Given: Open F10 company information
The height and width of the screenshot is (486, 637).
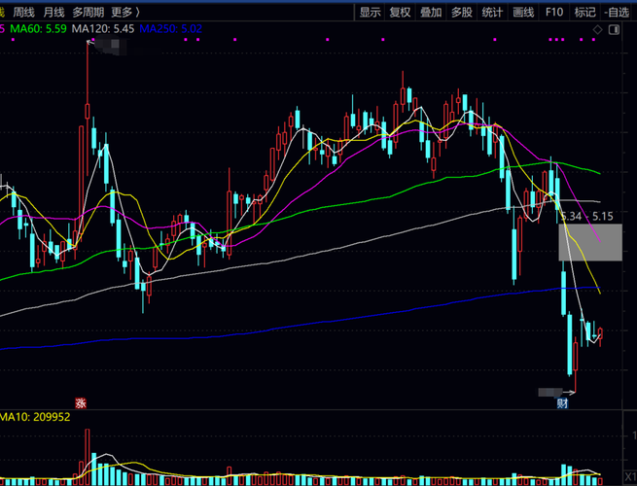Looking at the screenshot, I should click(x=554, y=13).
